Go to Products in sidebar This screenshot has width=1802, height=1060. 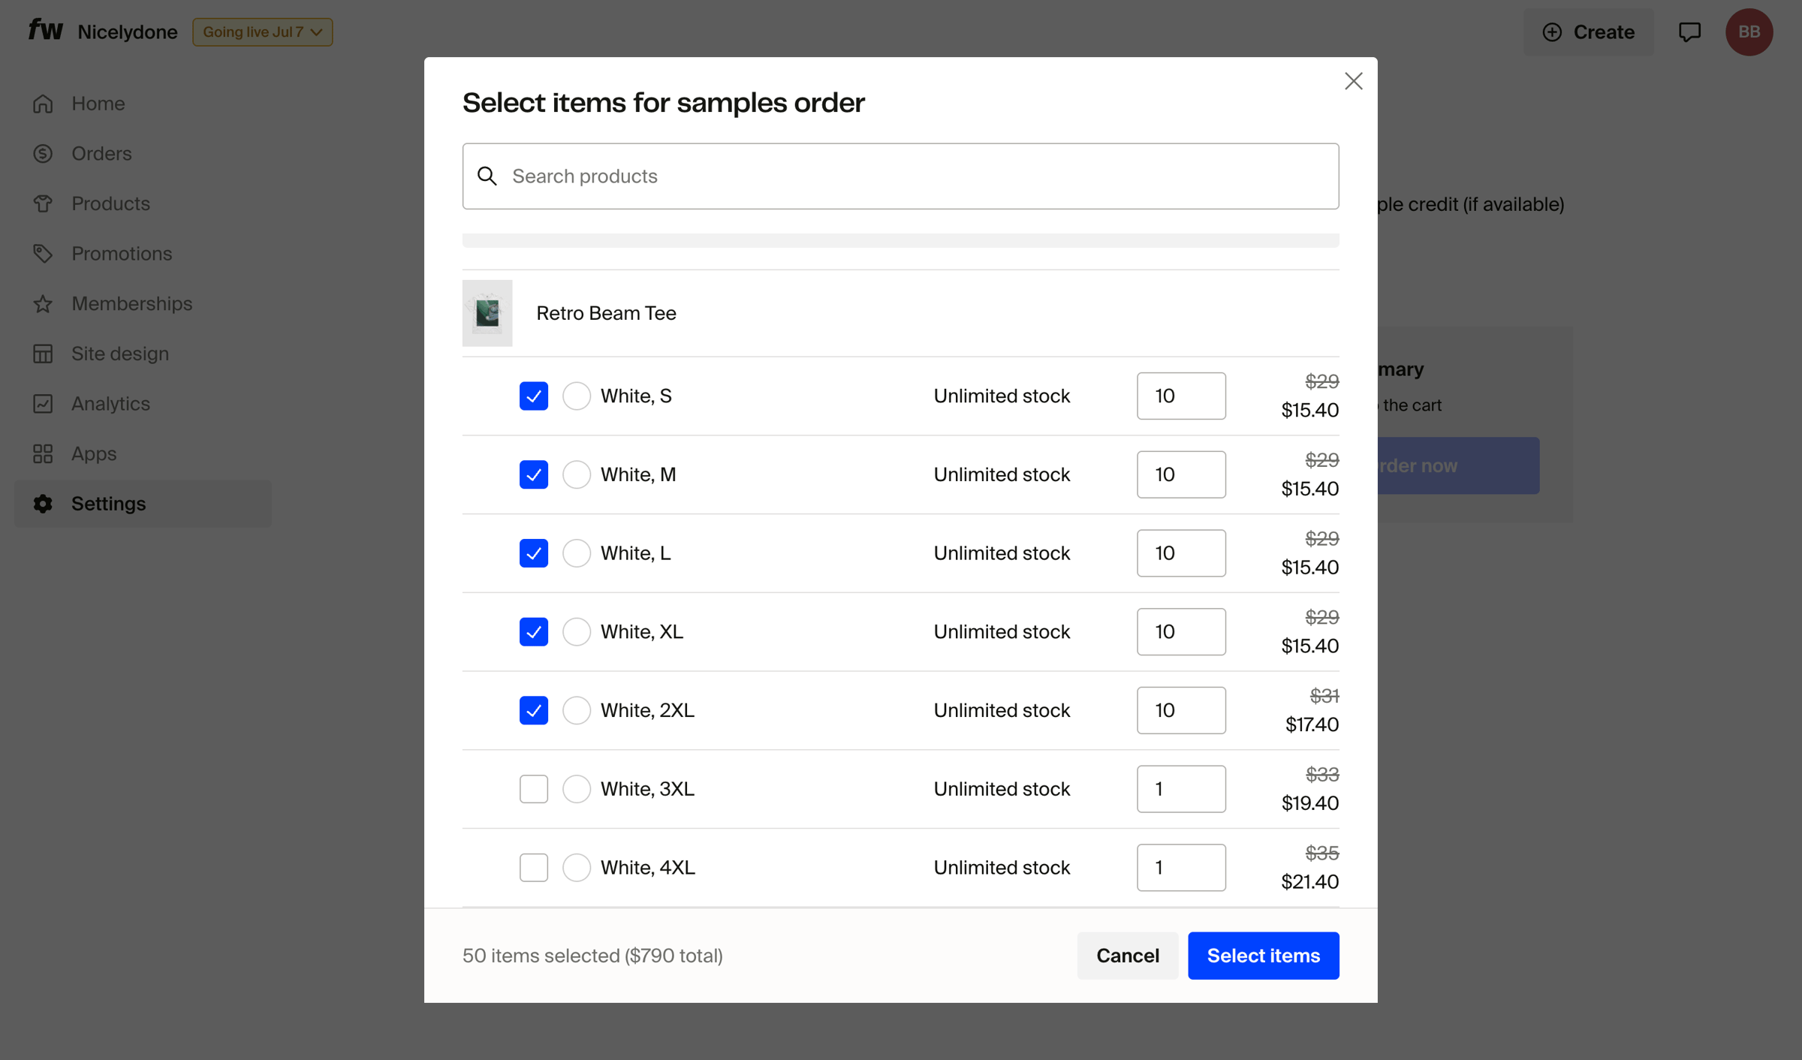point(110,203)
